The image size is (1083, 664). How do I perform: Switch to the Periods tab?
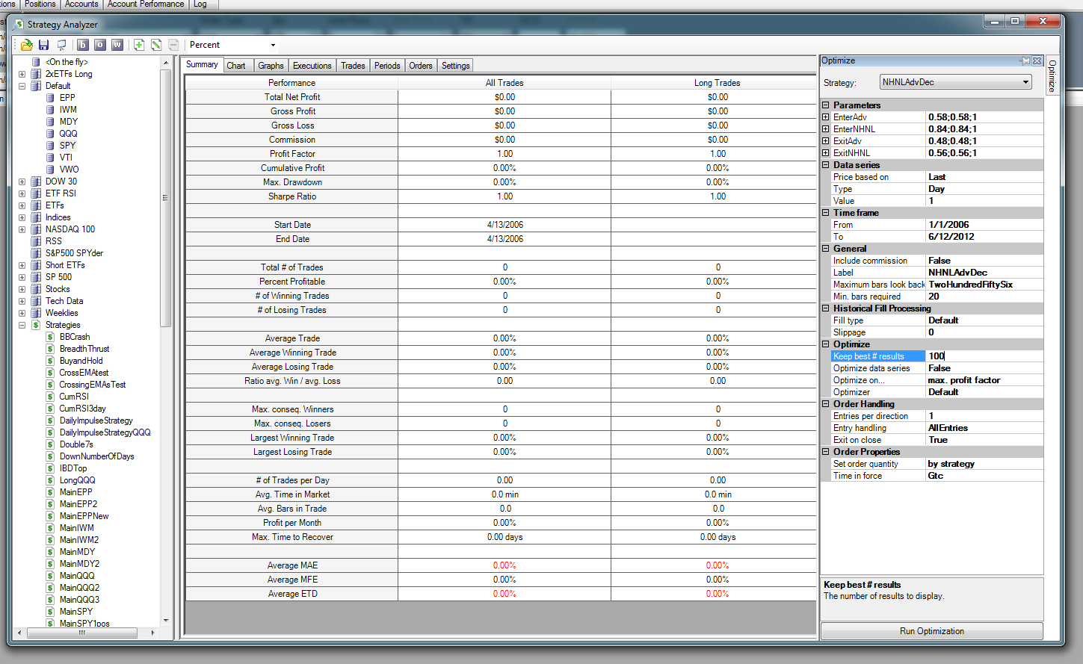[x=387, y=66]
